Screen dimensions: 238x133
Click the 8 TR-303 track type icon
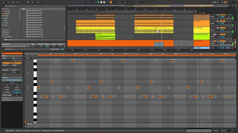(194, 41)
